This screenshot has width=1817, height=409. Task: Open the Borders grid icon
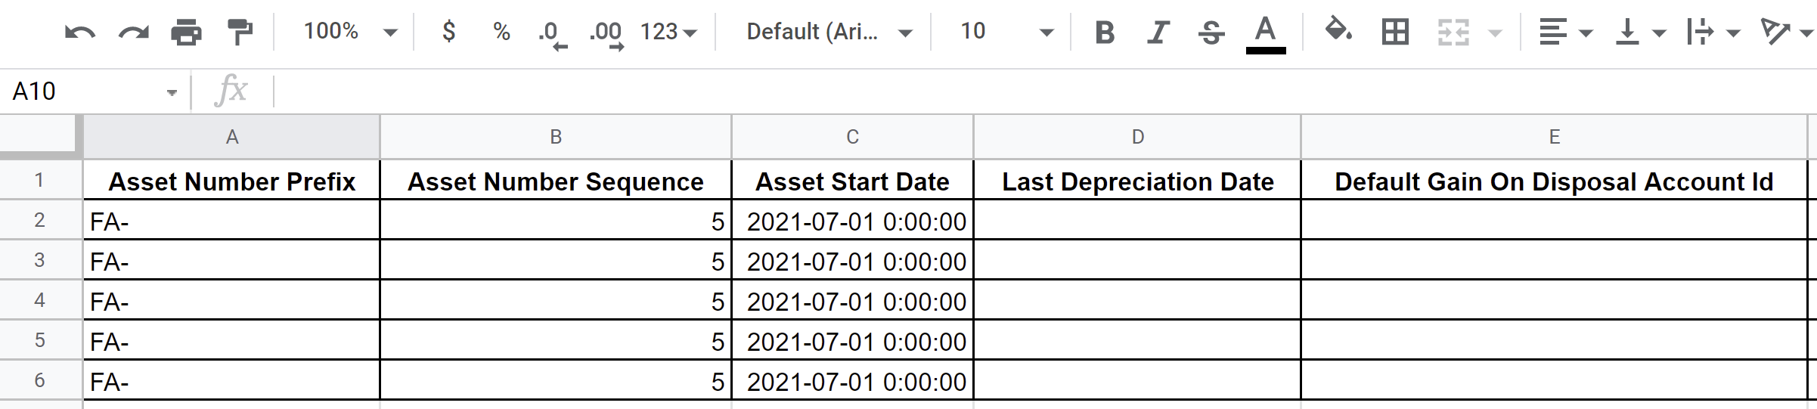click(1395, 32)
